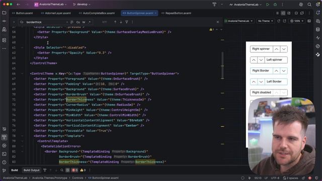The height and width of the screenshot is (181, 322).
Task: Click the navigate back arrow in title bar
Action: pos(19,5)
